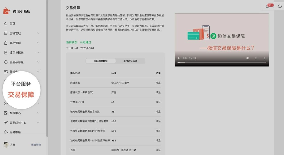
Task: Play the 微信交易保障 video
Action: [x=179, y=58]
